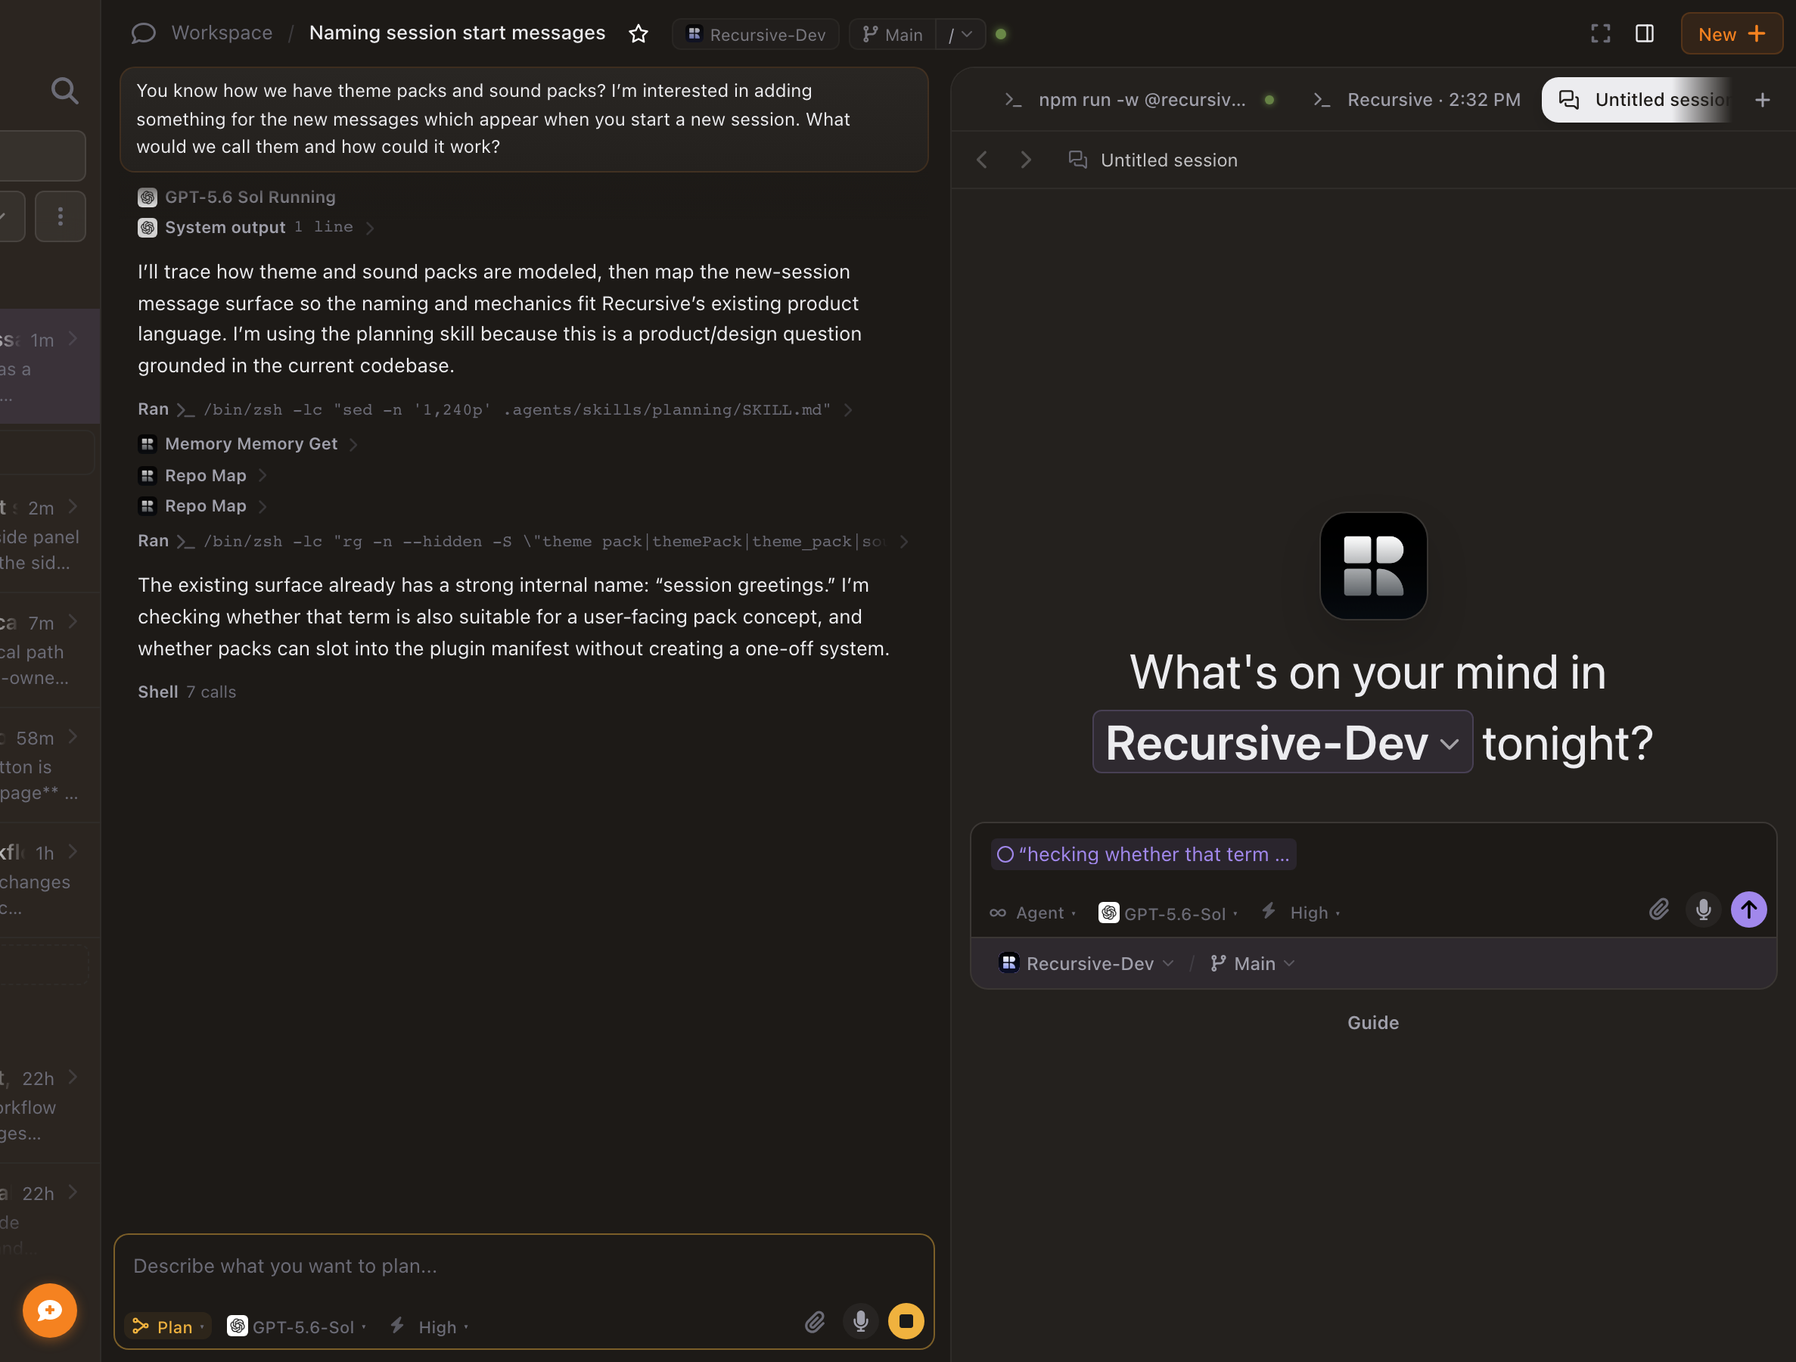Open the GPT-5.6-Sol model selector in the plan composer
Image resolution: width=1796 pixels, height=1362 pixels.
297,1326
